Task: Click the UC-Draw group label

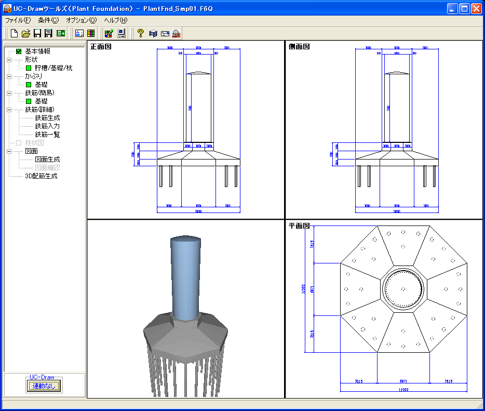Action: (x=42, y=377)
